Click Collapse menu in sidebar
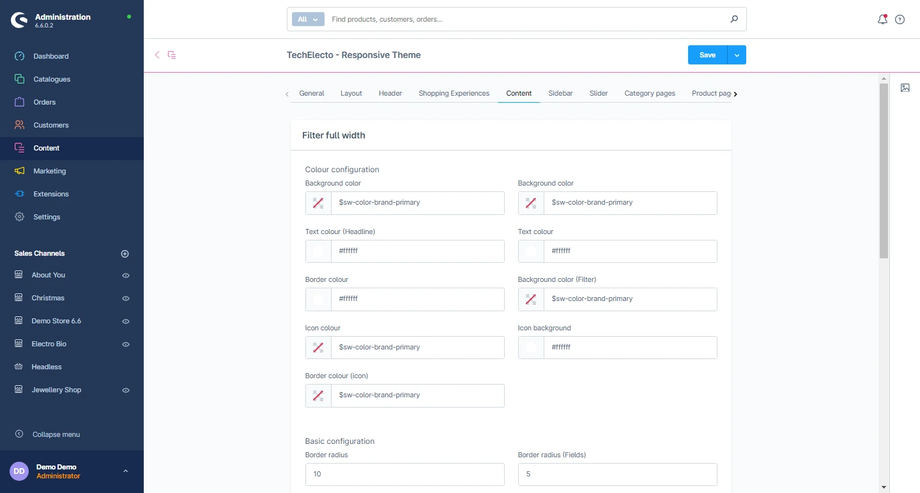 [x=56, y=434]
